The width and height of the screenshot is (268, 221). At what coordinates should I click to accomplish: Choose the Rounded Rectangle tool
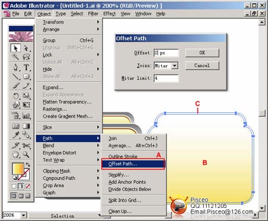pyautogui.click(x=26, y=76)
